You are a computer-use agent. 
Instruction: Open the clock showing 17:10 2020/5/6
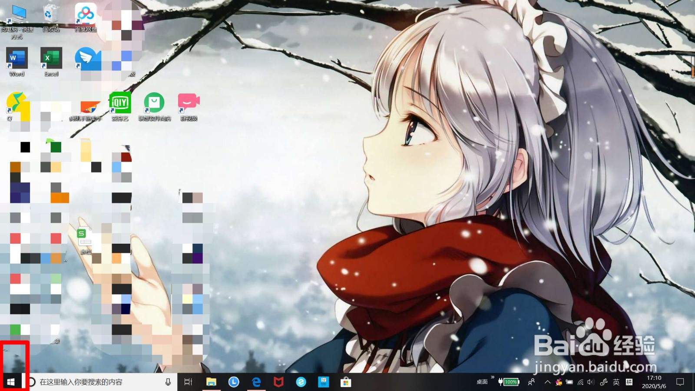click(654, 382)
